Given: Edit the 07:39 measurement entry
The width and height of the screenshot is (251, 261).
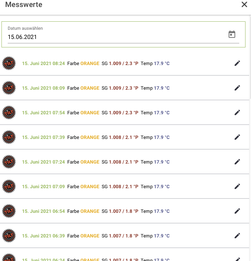Looking at the screenshot, I should tap(237, 137).
